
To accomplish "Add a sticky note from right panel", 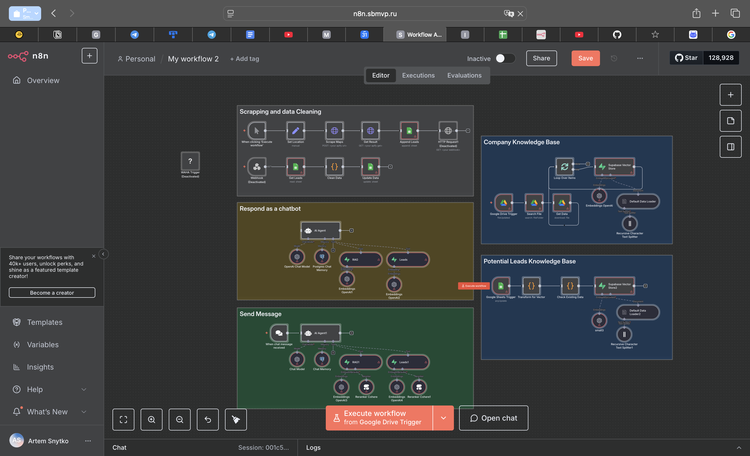I will pos(730,121).
